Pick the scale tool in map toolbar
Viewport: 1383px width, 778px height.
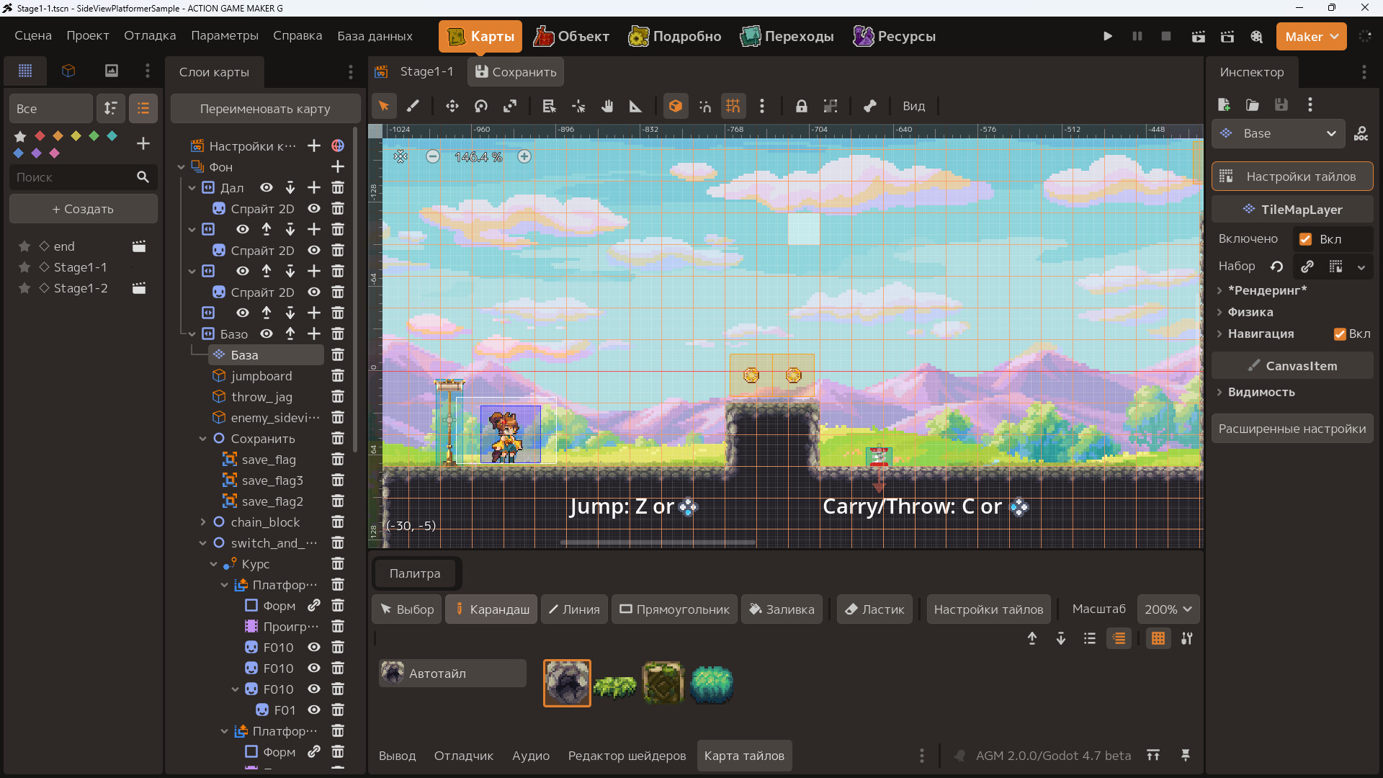coord(510,106)
